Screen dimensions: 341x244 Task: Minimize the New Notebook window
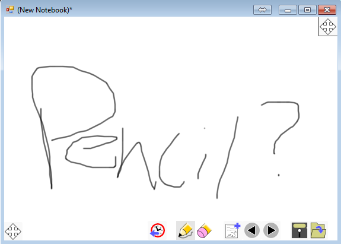pyautogui.click(x=288, y=9)
